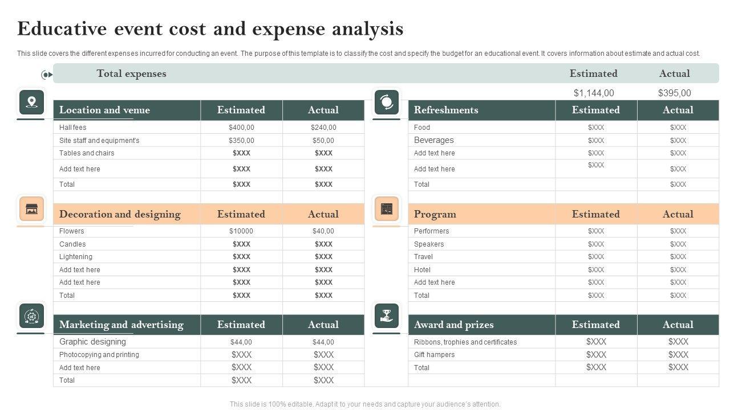Select the 'Estimated' label in the Total expenses bar

coord(594,73)
